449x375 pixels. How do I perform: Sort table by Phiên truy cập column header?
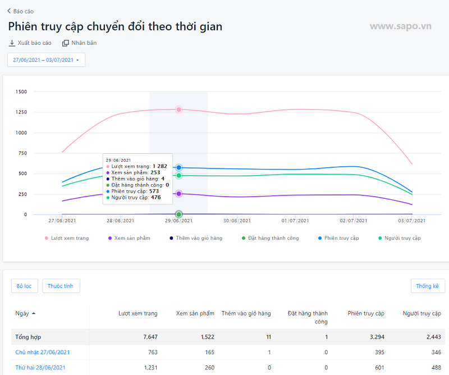366,313
